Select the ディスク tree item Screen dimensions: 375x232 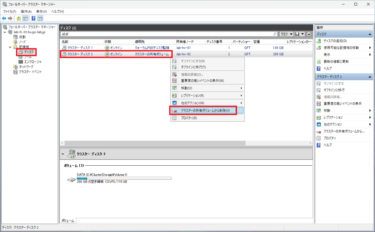point(29,52)
